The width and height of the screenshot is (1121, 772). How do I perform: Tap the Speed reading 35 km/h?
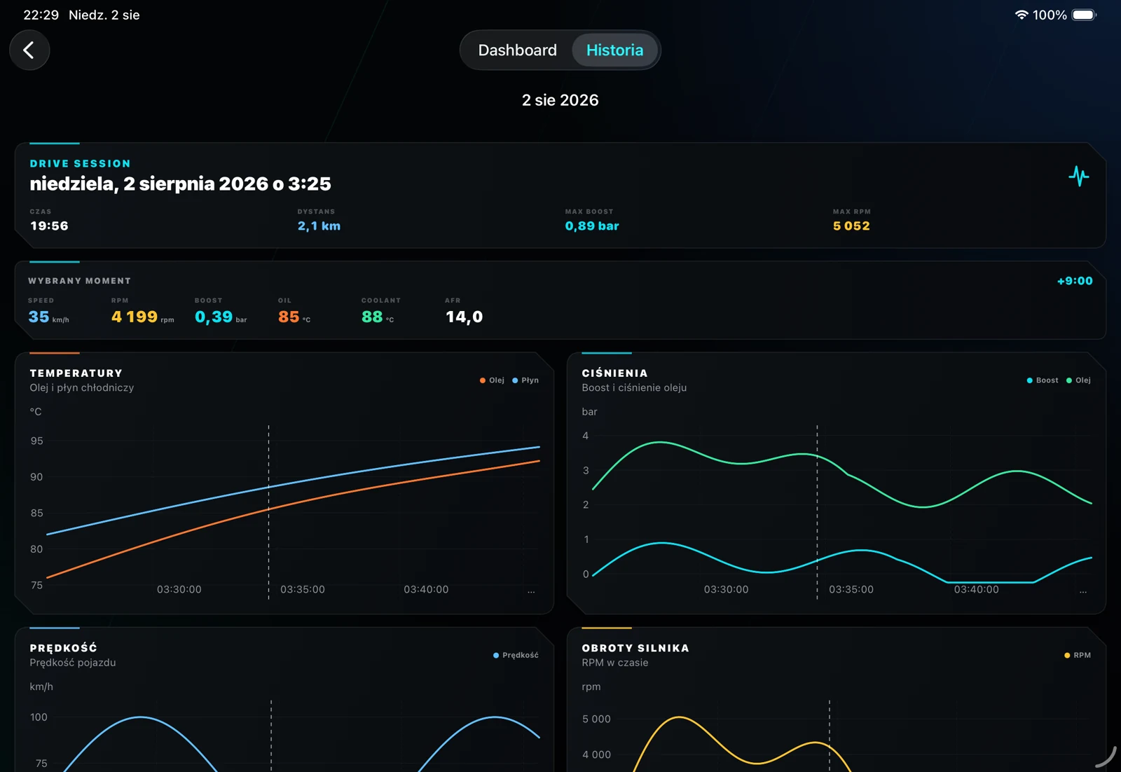[x=48, y=317]
